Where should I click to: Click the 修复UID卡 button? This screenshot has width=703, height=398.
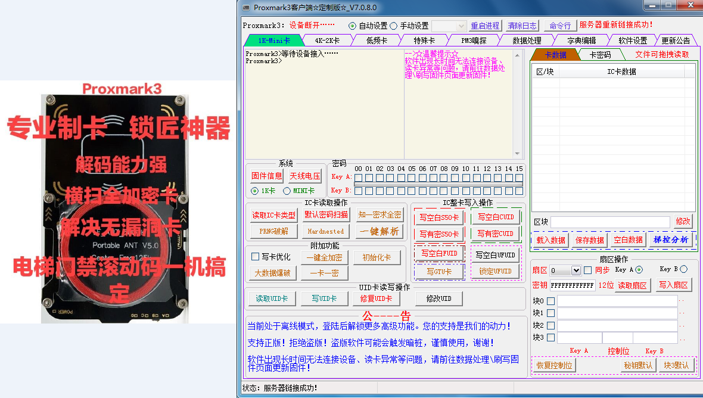click(x=376, y=298)
